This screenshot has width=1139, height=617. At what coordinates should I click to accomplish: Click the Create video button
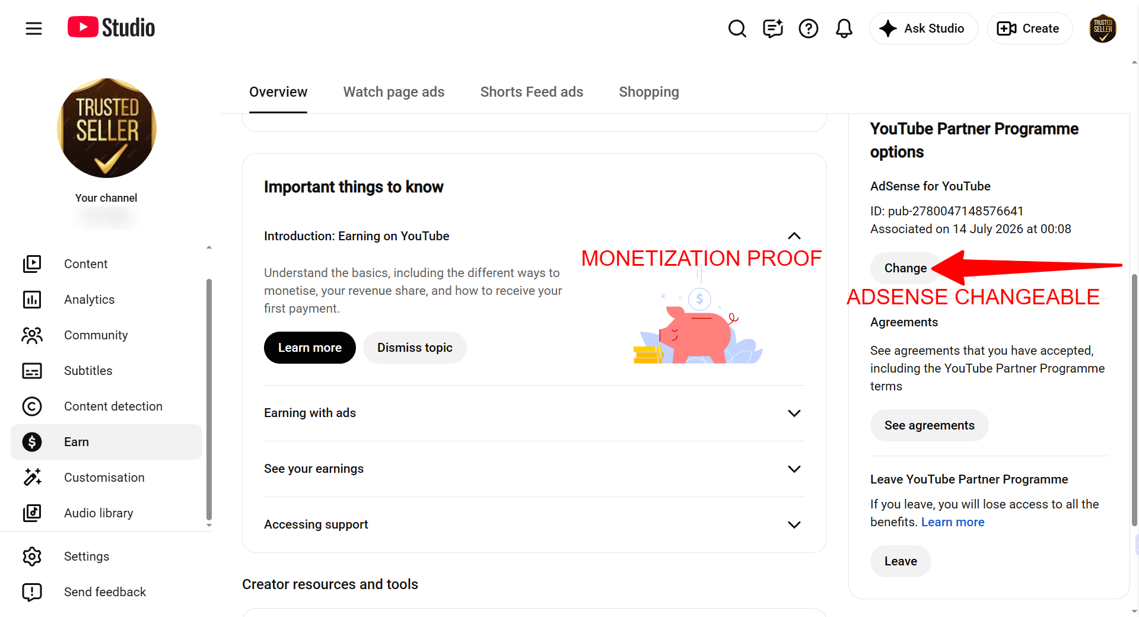click(1029, 28)
